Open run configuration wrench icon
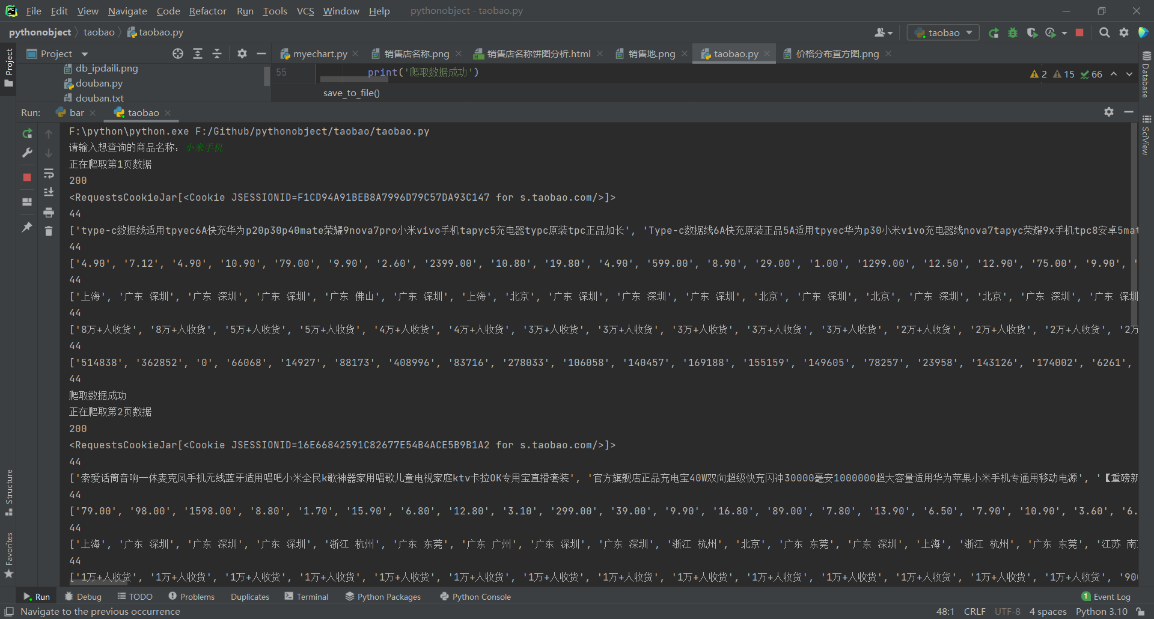The height and width of the screenshot is (619, 1154). pos(27,153)
